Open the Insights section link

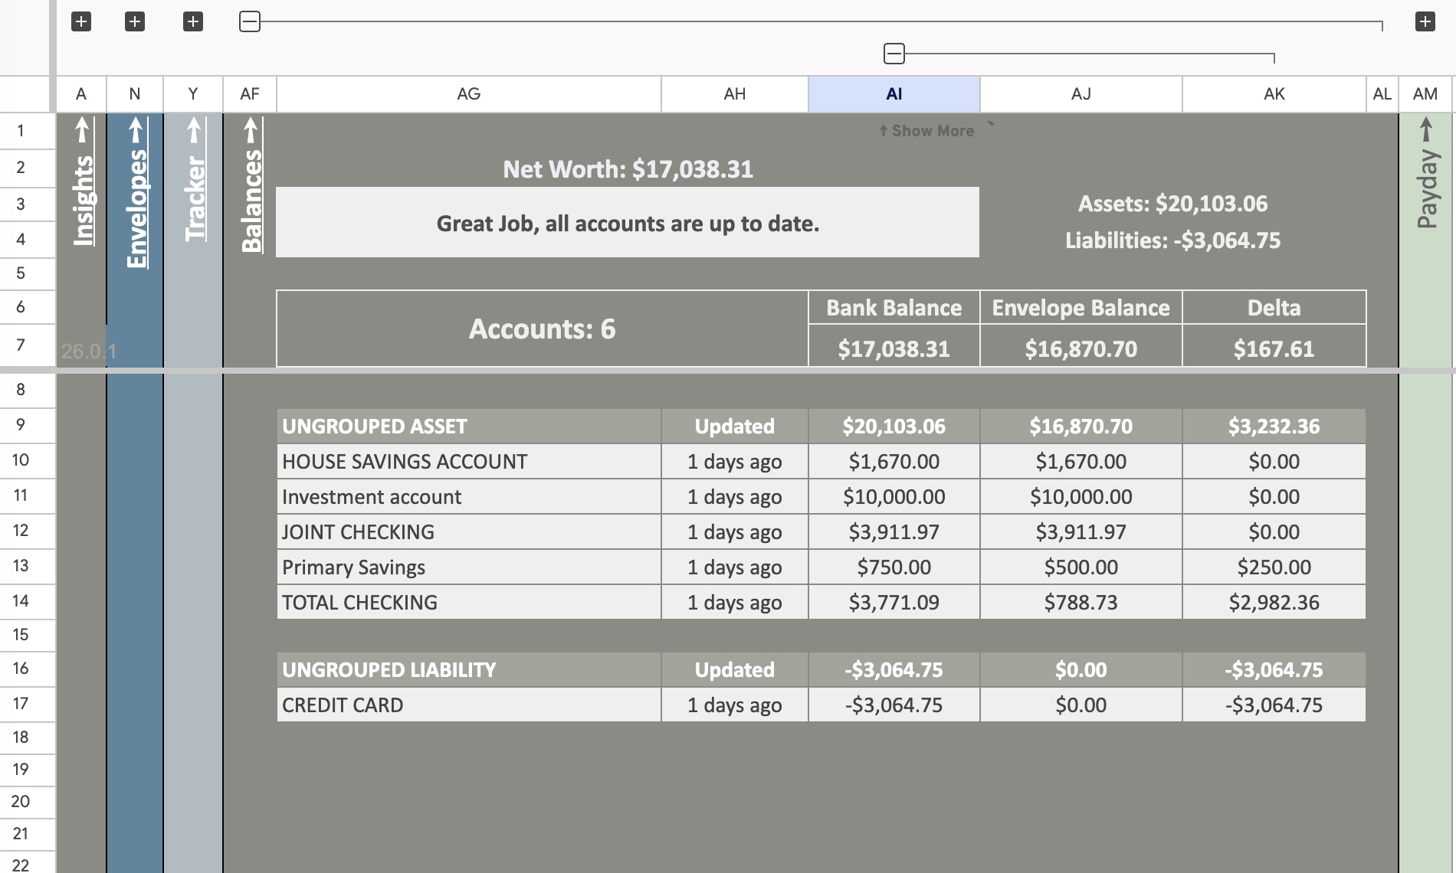(82, 182)
